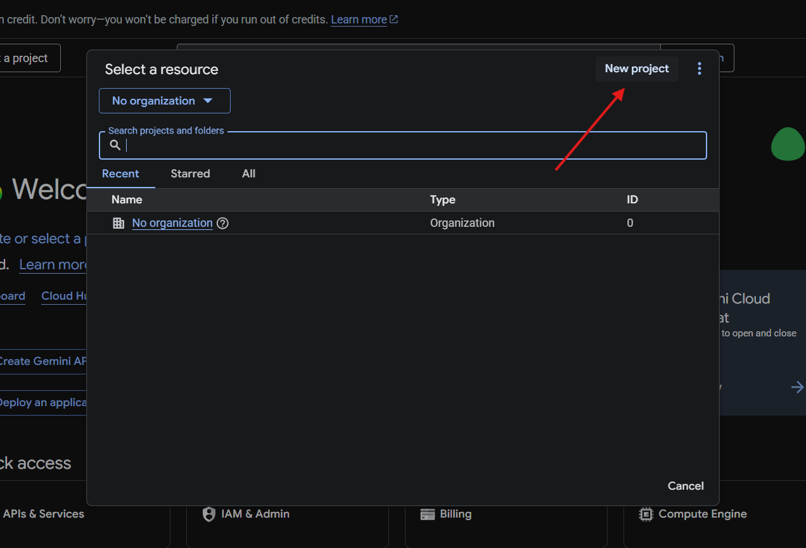806x548 pixels.
Task: Click the Billing card icon
Action: (x=428, y=514)
